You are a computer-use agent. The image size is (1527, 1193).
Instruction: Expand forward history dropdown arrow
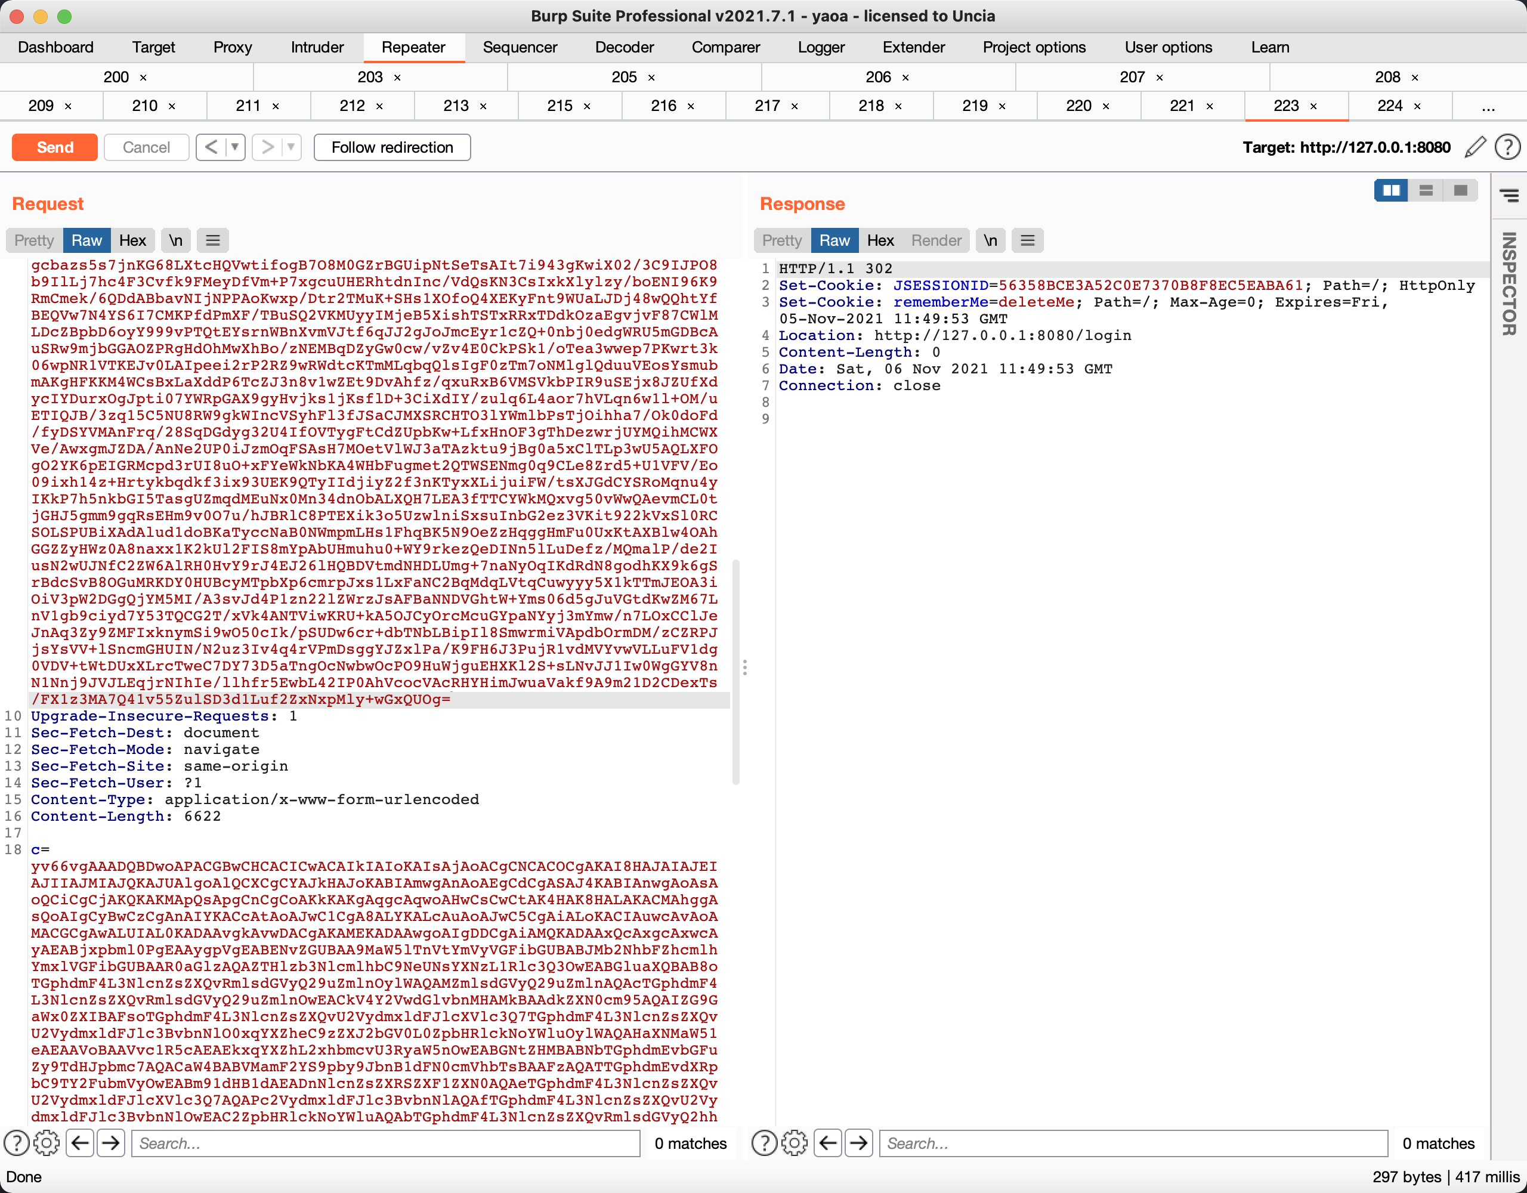[x=291, y=147]
